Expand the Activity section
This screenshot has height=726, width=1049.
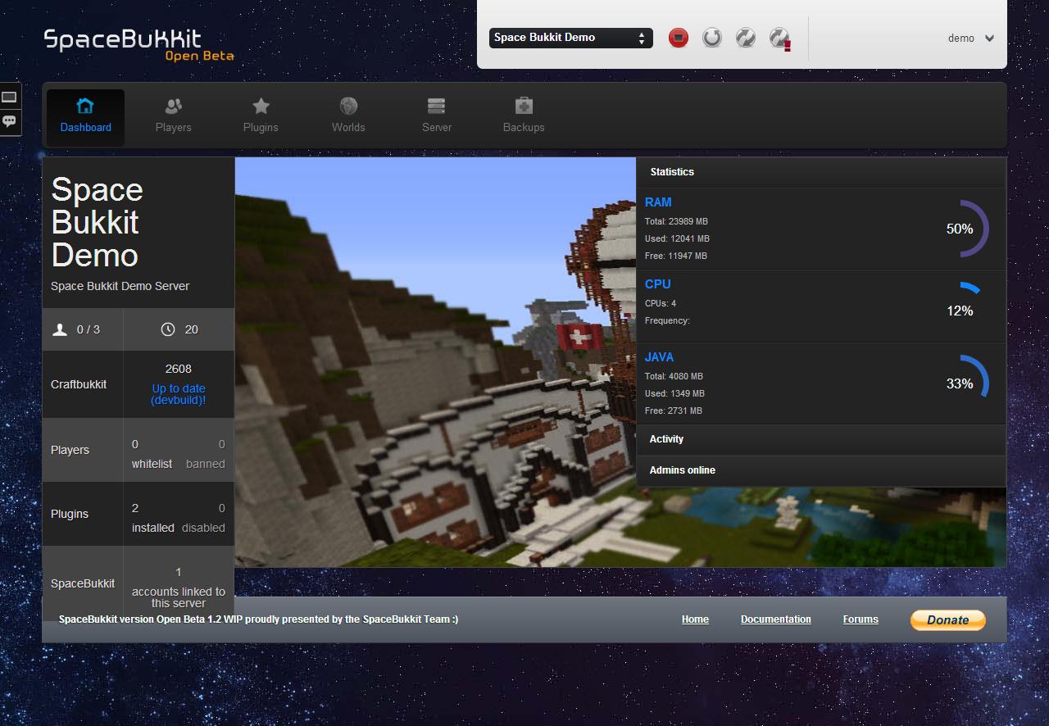(x=821, y=439)
